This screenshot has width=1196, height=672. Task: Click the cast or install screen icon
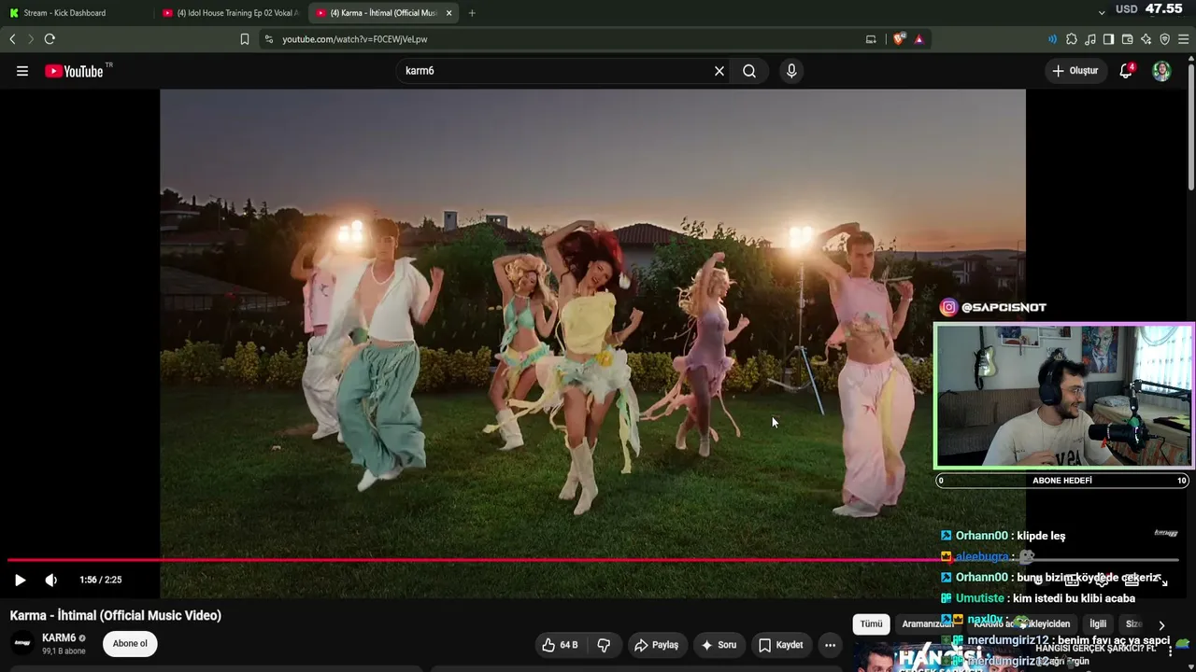click(x=871, y=39)
